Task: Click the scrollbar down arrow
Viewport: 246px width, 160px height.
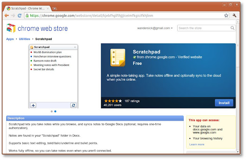Action: coord(238,152)
